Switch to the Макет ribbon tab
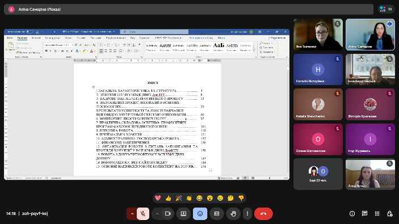Viewport: 399px width, 224px height. [x=68, y=38]
